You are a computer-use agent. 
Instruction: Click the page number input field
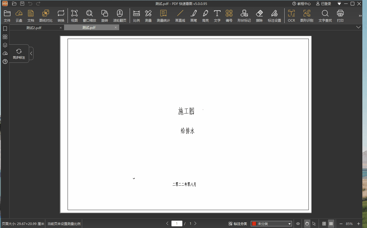(x=177, y=224)
